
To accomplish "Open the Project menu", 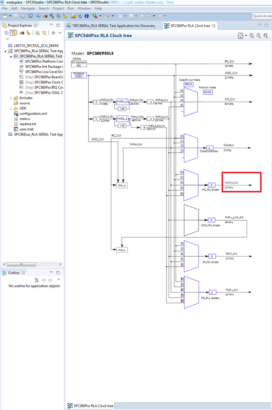I will (58, 8).
